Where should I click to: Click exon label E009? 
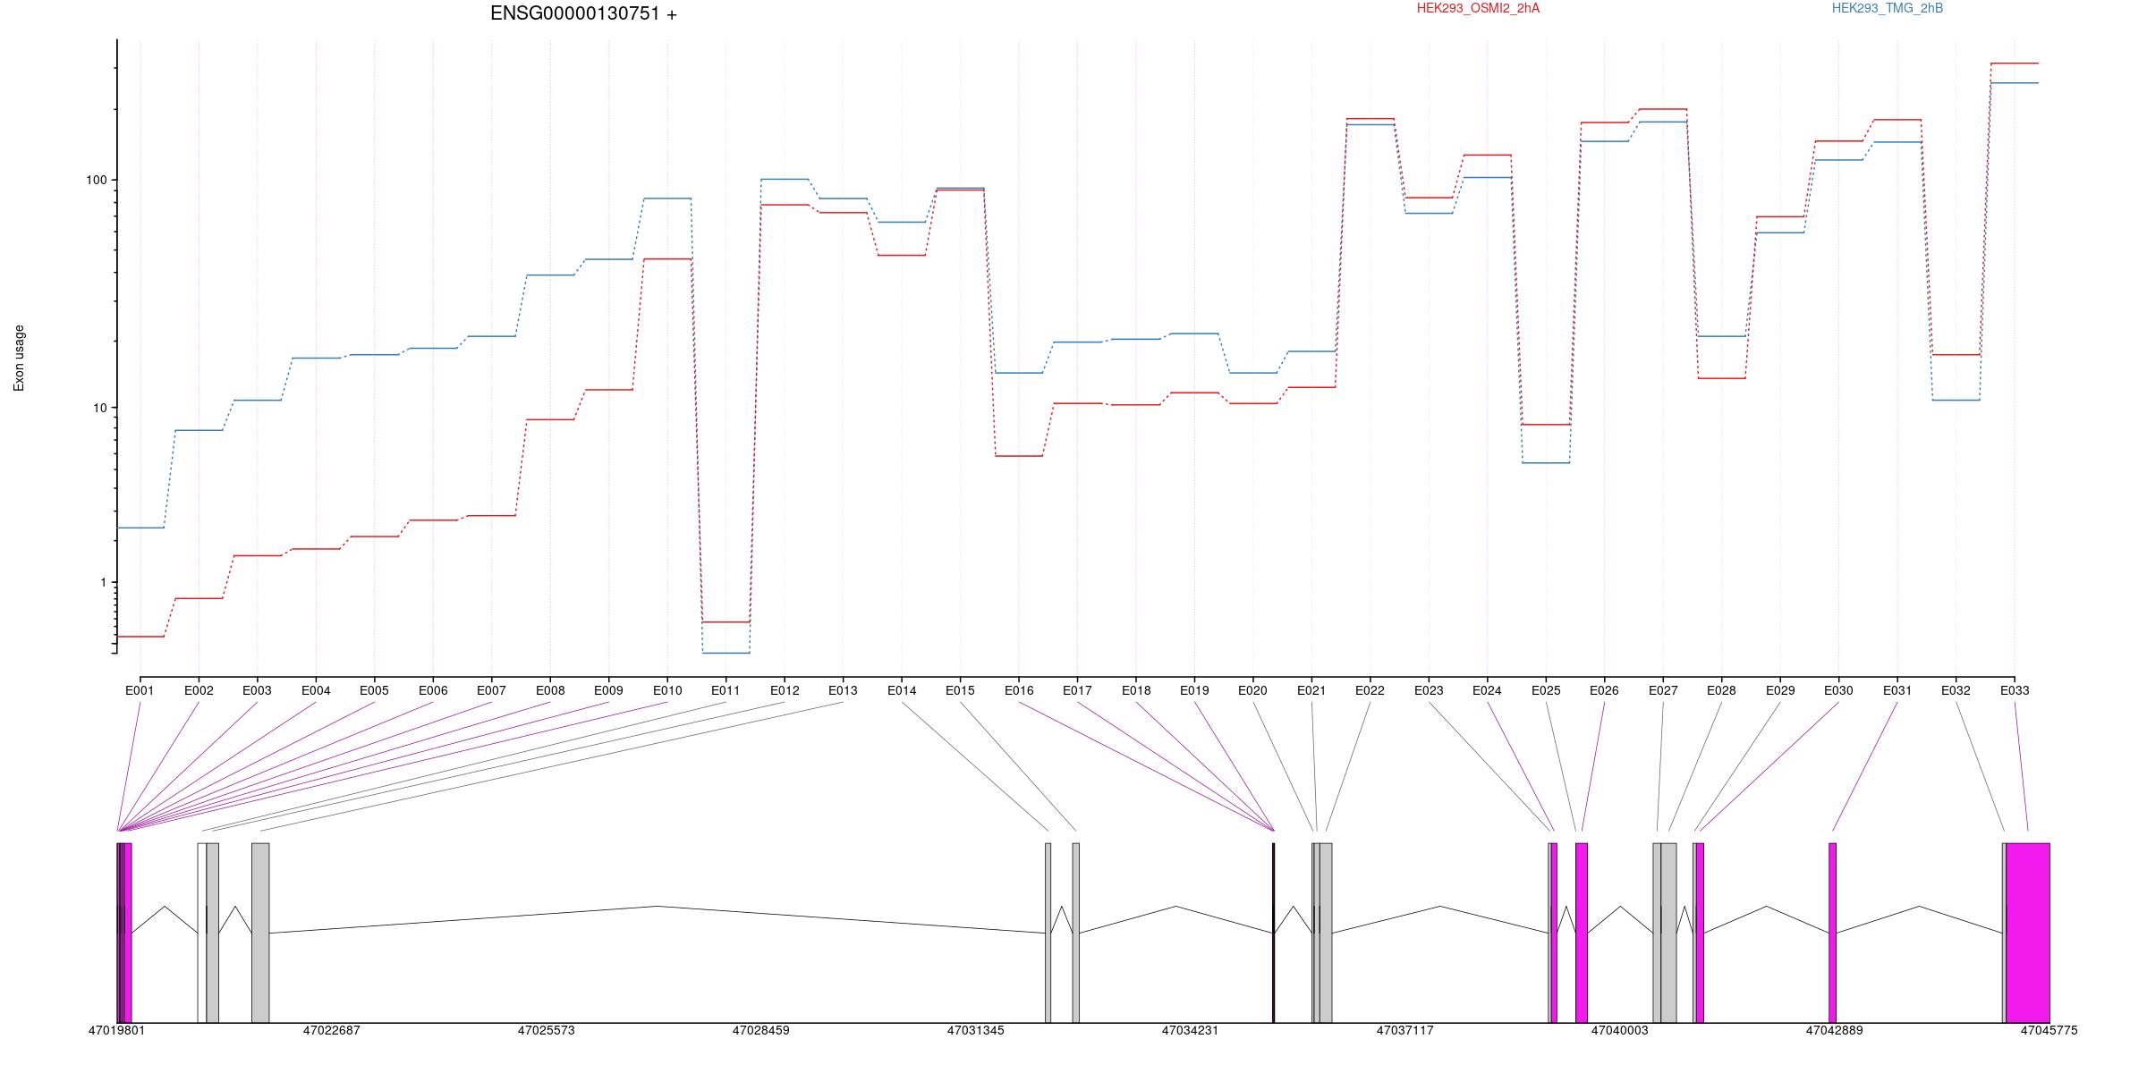[x=608, y=690]
